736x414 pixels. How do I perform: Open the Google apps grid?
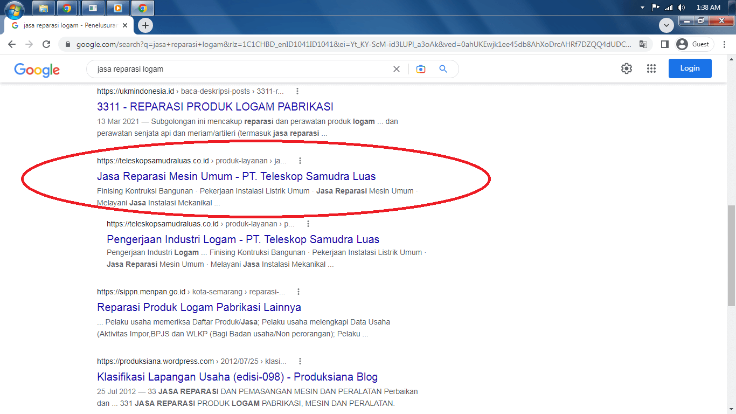(x=651, y=68)
